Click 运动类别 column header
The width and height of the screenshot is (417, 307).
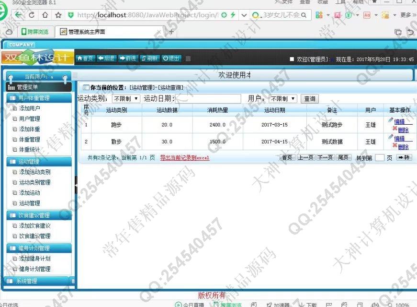tap(116, 110)
